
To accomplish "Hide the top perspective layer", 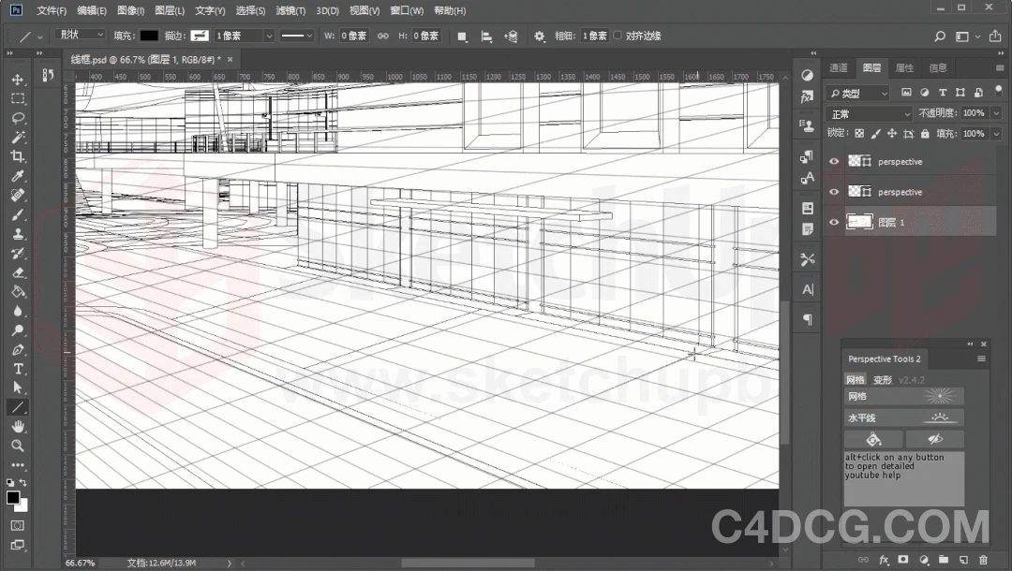I will point(833,160).
